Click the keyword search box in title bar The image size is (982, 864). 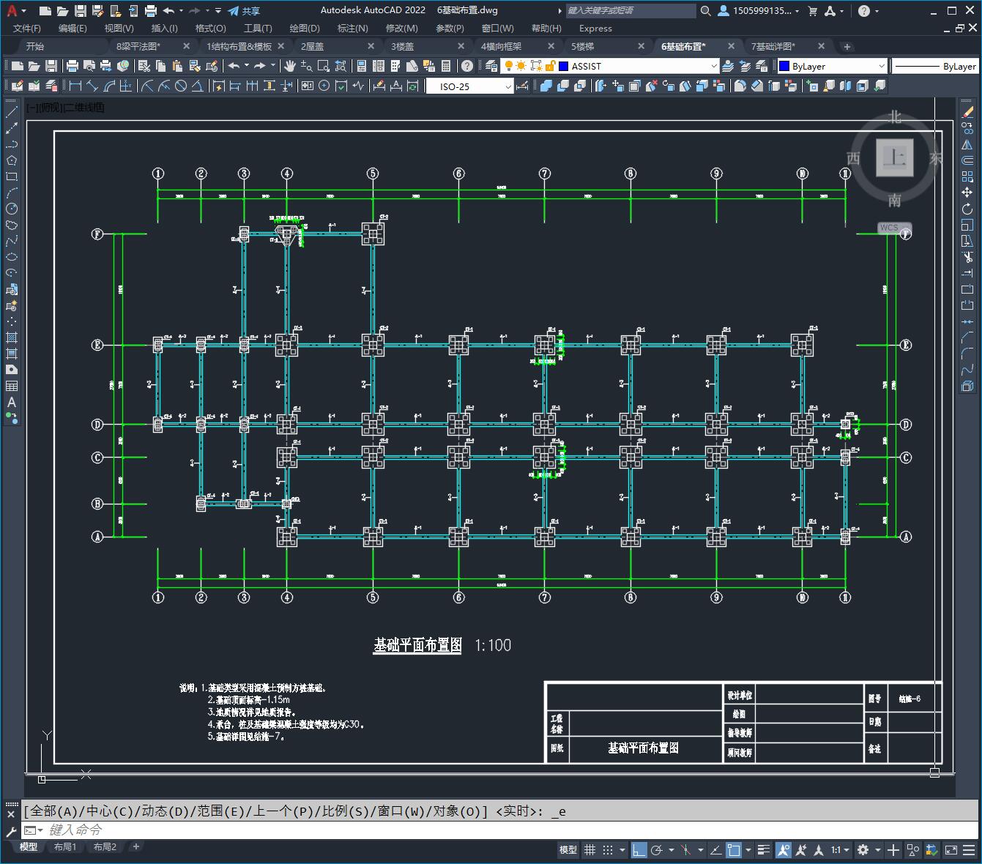tap(631, 10)
